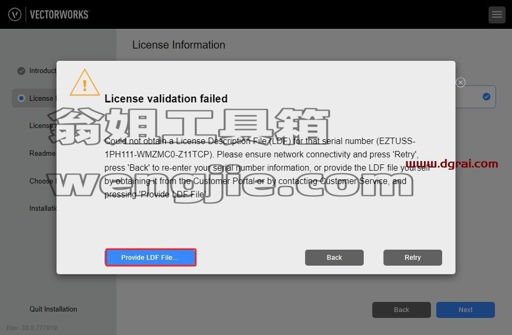Click the blue checkmark validation icon
512x335 pixels.
pos(486,97)
